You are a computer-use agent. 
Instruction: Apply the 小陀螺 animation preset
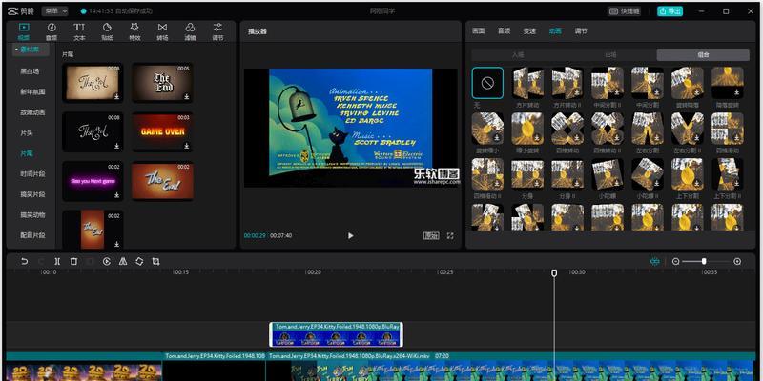point(608,174)
